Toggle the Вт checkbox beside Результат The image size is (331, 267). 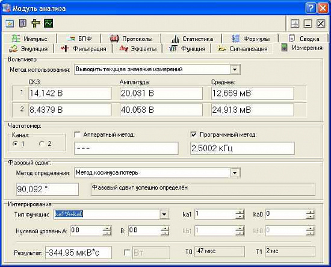click(126, 252)
